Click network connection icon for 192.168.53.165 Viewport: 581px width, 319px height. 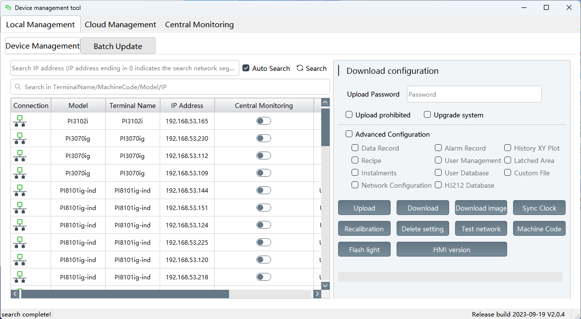click(20, 121)
